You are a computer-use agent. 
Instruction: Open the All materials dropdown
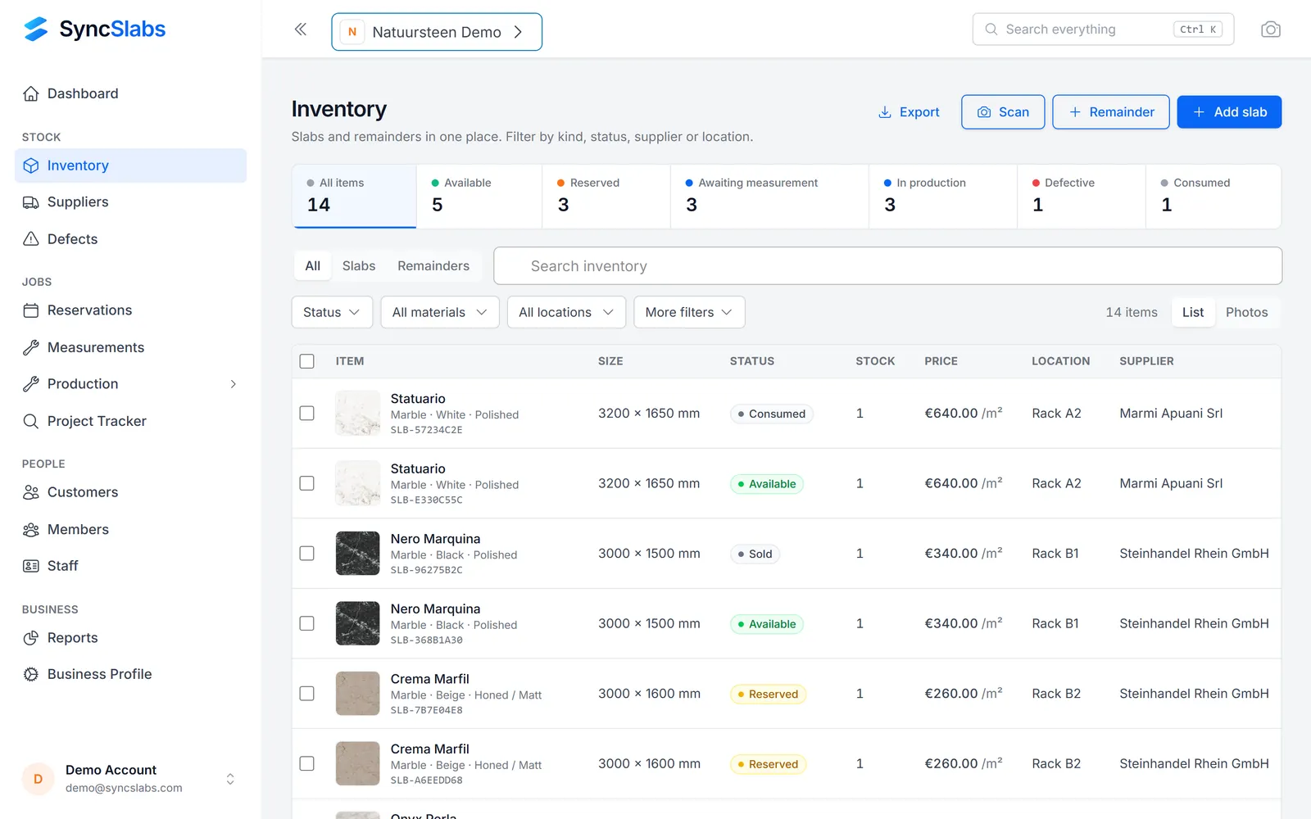[440, 312]
